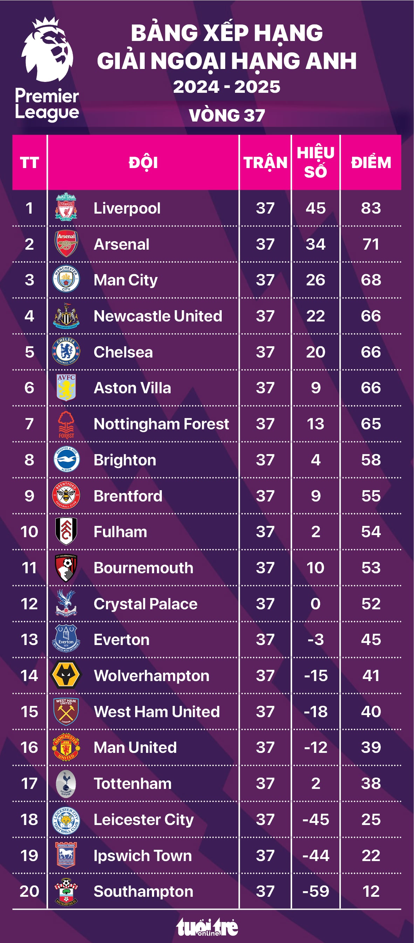The height and width of the screenshot is (943, 414).
Task: Click the Everton club crest
Action: (66, 639)
